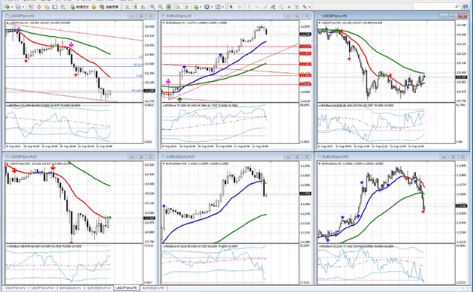Viewport: 473px width, 292px height.
Task: Zoom out on the chart
Action: (161, 7)
